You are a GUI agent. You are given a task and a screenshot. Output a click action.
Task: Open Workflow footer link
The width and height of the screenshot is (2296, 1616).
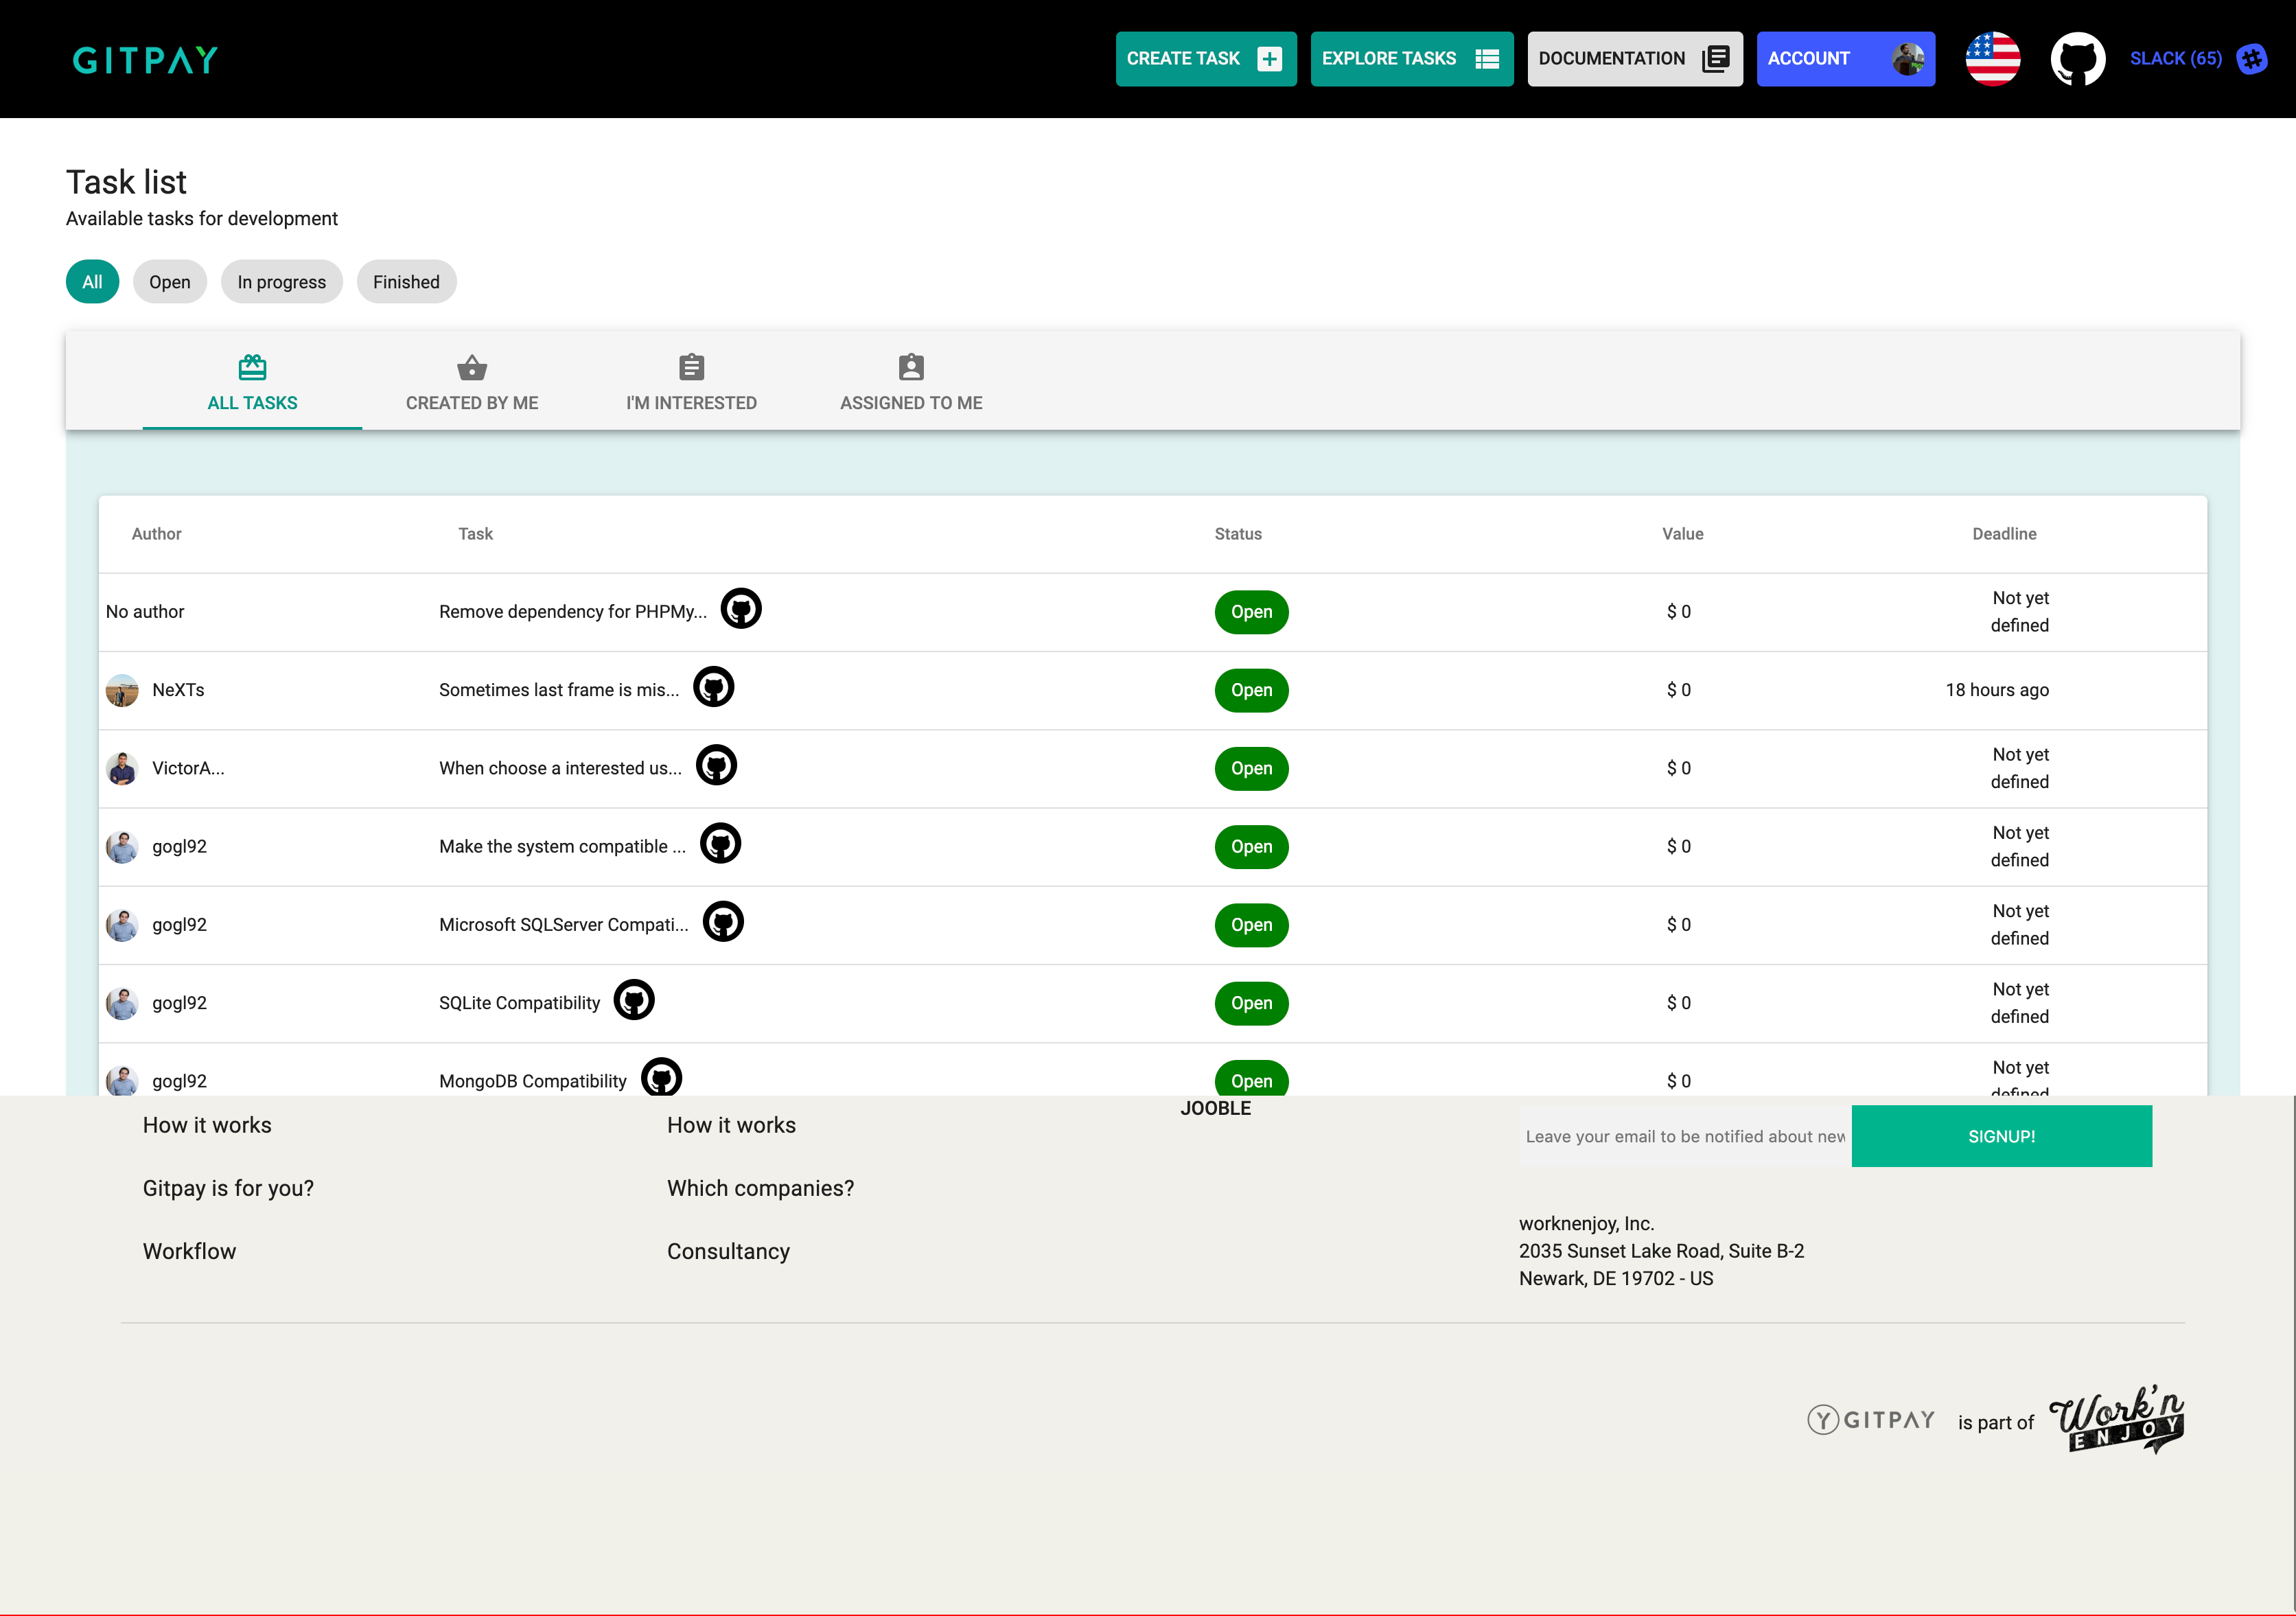(189, 1251)
